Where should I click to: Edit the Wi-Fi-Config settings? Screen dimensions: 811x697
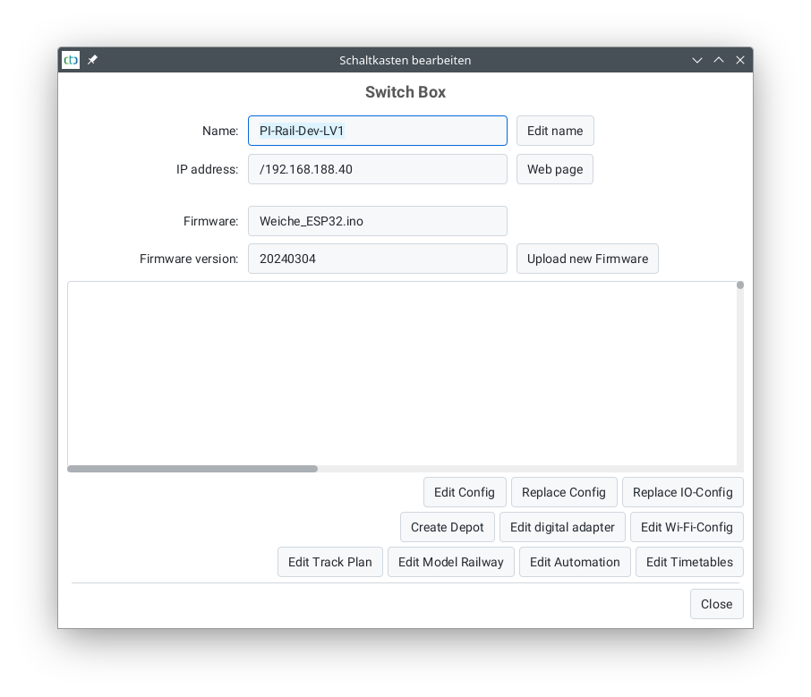tap(687, 527)
